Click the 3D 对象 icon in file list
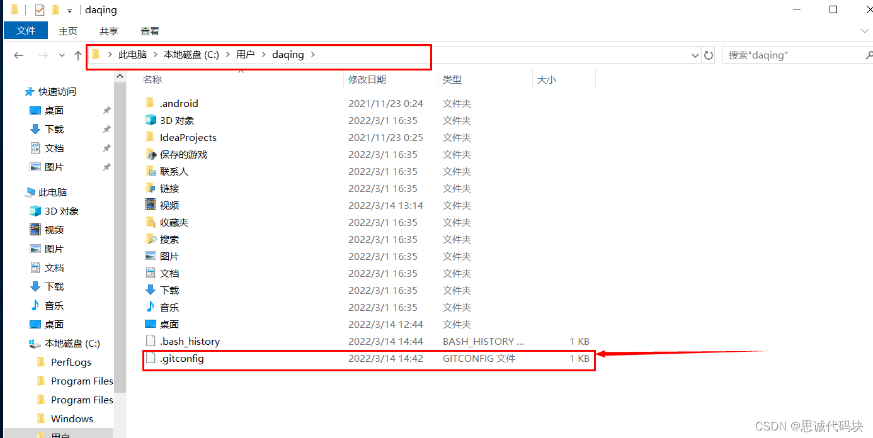 pyautogui.click(x=150, y=120)
